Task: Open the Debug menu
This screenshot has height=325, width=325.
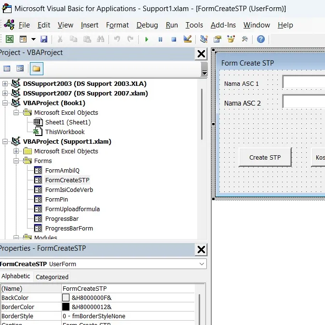Action: (x=147, y=25)
